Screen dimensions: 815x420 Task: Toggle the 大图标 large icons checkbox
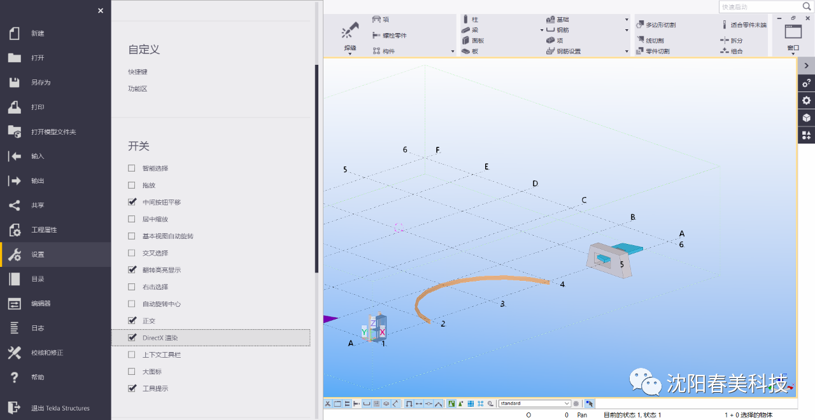132,372
